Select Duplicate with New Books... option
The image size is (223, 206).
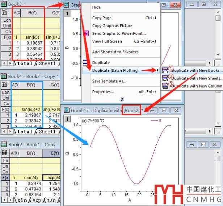click(197, 70)
